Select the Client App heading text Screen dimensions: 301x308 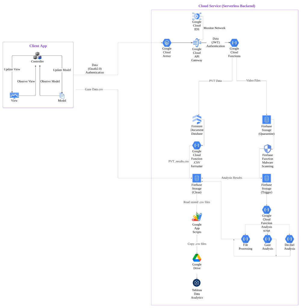tap(38, 46)
